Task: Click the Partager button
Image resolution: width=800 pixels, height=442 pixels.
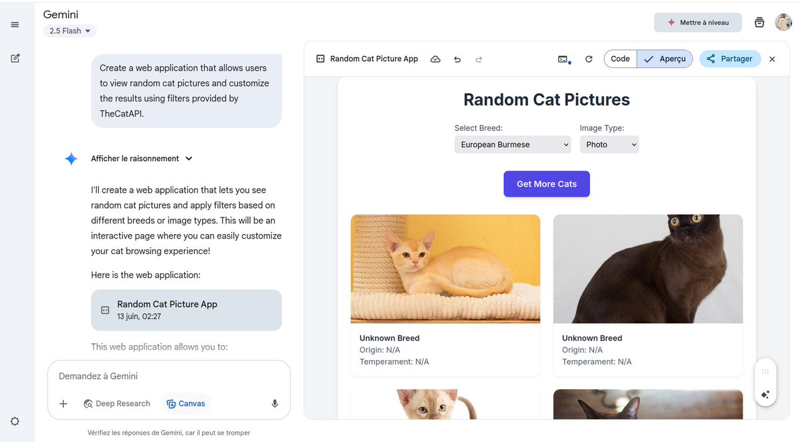Action: (x=730, y=59)
